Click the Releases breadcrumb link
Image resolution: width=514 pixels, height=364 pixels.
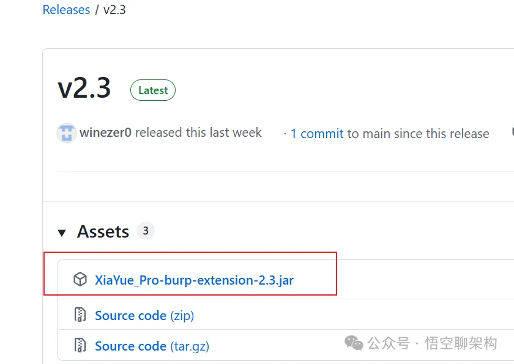pos(66,10)
